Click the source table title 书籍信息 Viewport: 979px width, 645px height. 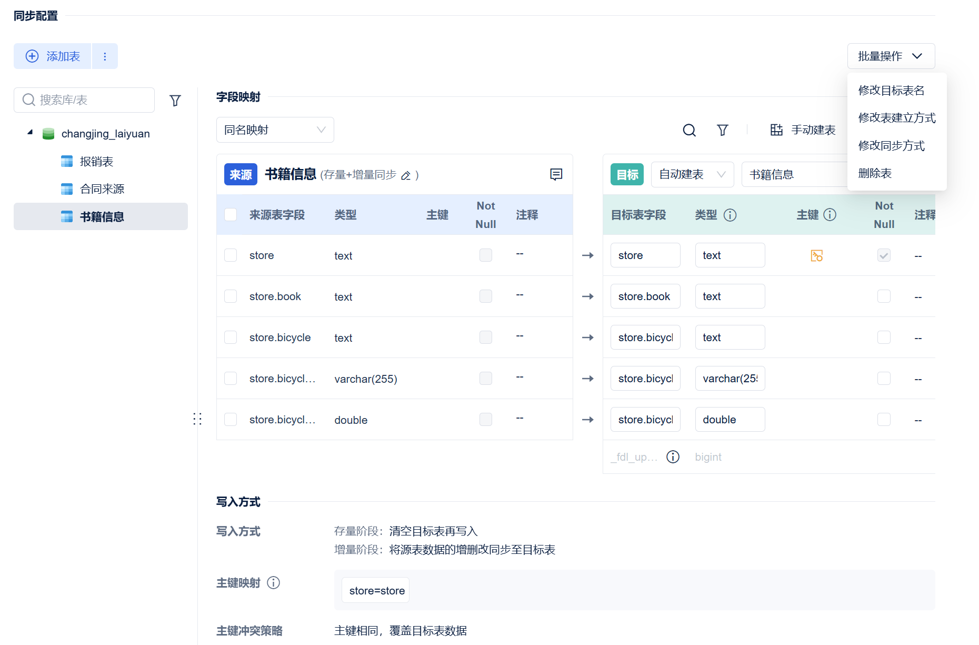click(x=291, y=174)
